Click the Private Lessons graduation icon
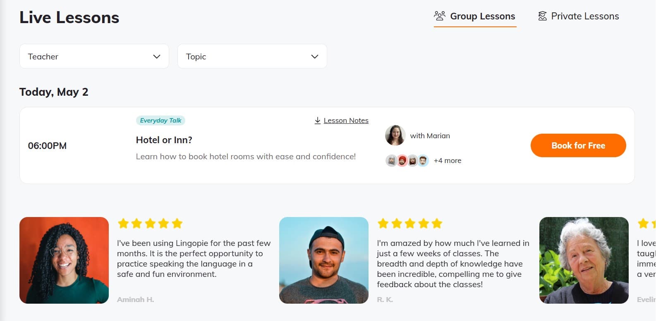The image size is (656, 321). point(542,15)
